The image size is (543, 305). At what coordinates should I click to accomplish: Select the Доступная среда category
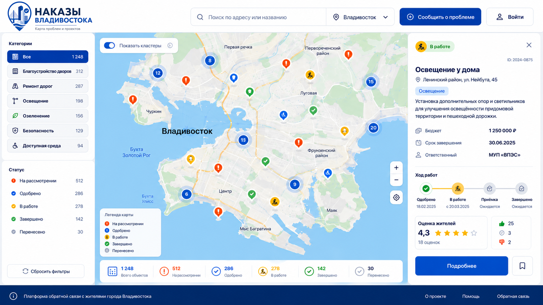(48, 146)
